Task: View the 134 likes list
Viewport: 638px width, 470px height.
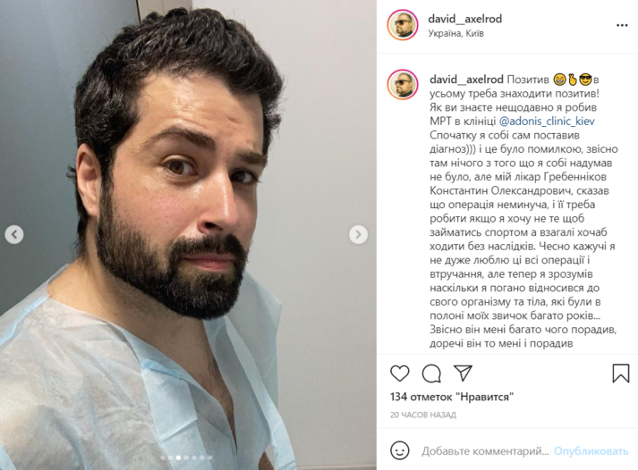Action: 452,397
